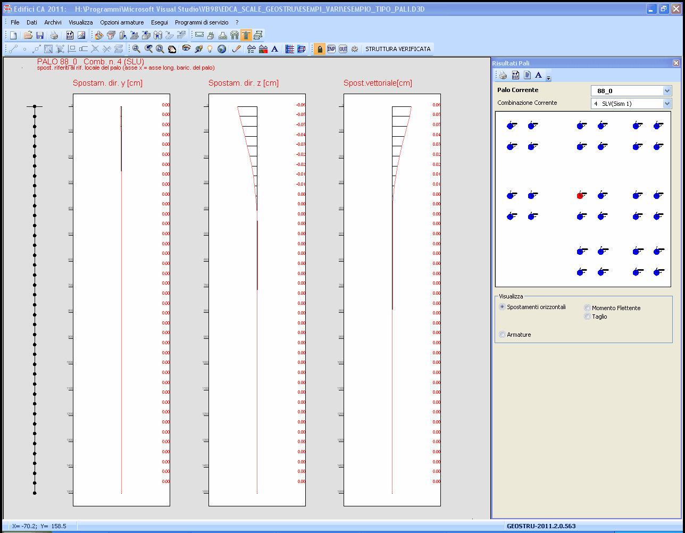Click font 'A' icon in Risultati Pali
This screenshot has width=685, height=533.
tap(539, 75)
